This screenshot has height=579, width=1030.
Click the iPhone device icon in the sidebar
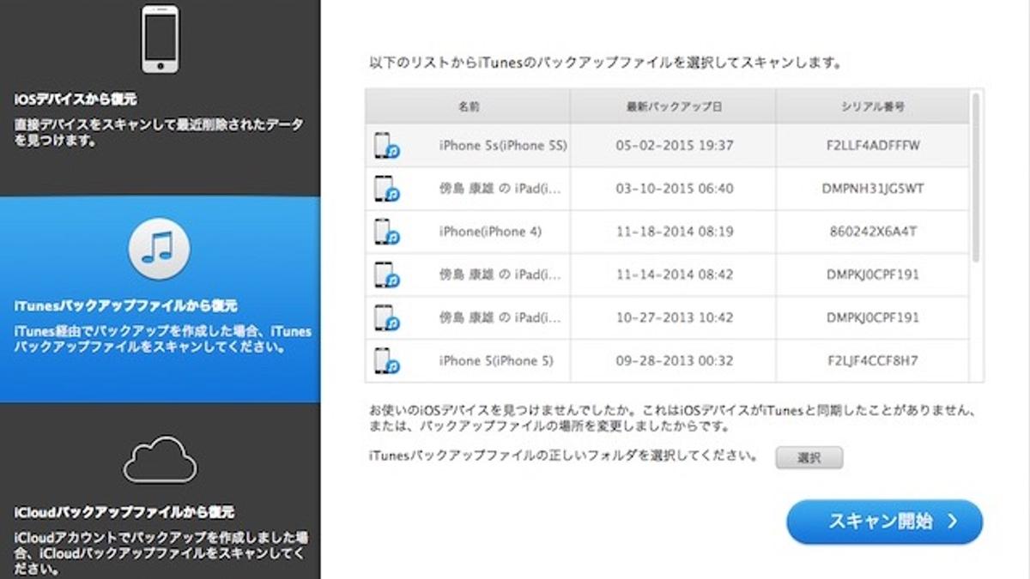pyautogui.click(x=160, y=39)
